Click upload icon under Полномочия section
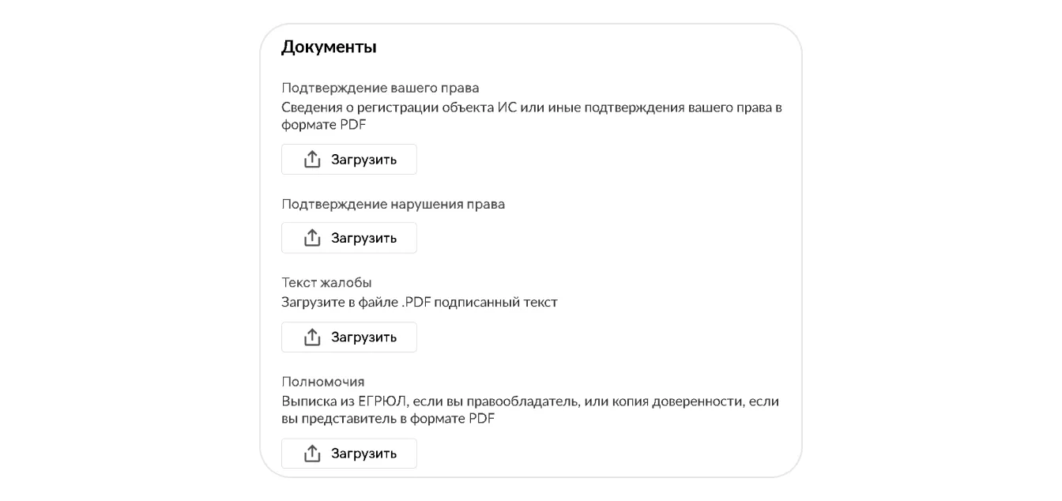The height and width of the screenshot is (501, 1062). coord(312,454)
